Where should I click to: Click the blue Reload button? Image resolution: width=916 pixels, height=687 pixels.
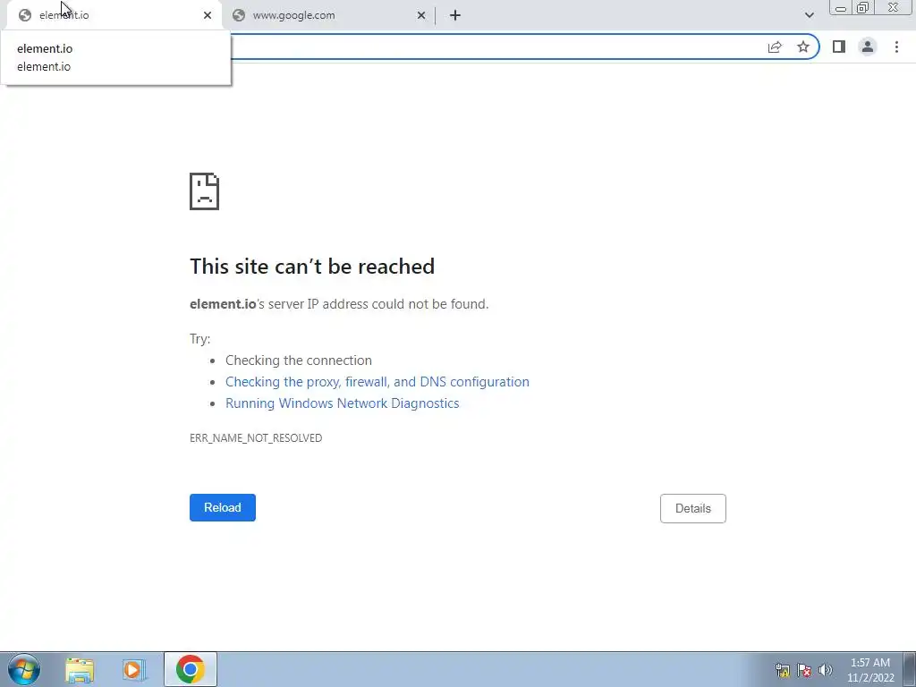point(223,508)
